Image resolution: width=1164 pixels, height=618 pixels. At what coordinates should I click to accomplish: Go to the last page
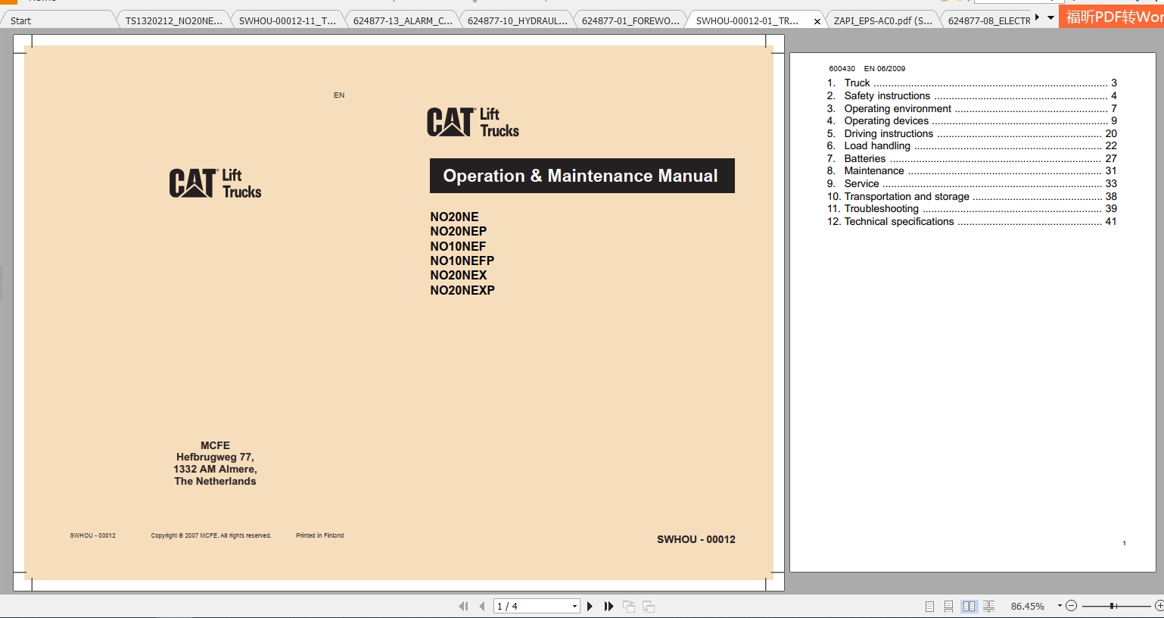click(609, 606)
